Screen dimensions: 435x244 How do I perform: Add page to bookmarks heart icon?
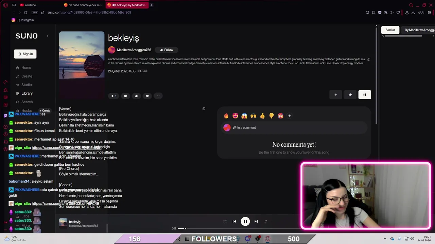[x=398, y=13]
